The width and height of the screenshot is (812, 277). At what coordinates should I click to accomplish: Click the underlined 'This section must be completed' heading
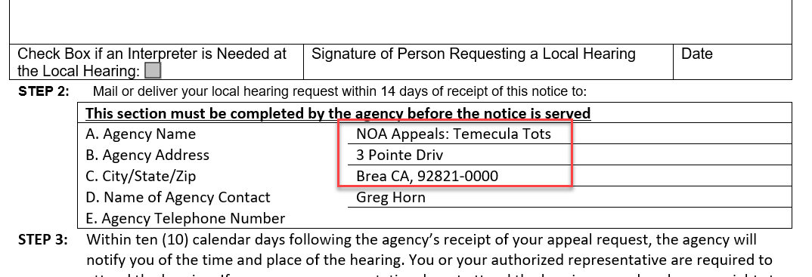tap(338, 113)
